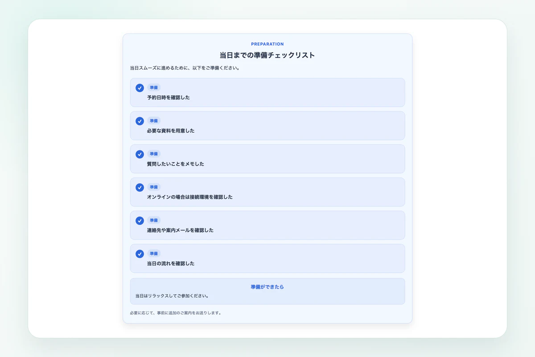This screenshot has width=535, height=357.
Task: Click the text 連絡先や案内メールを確認した
Action: (181, 230)
